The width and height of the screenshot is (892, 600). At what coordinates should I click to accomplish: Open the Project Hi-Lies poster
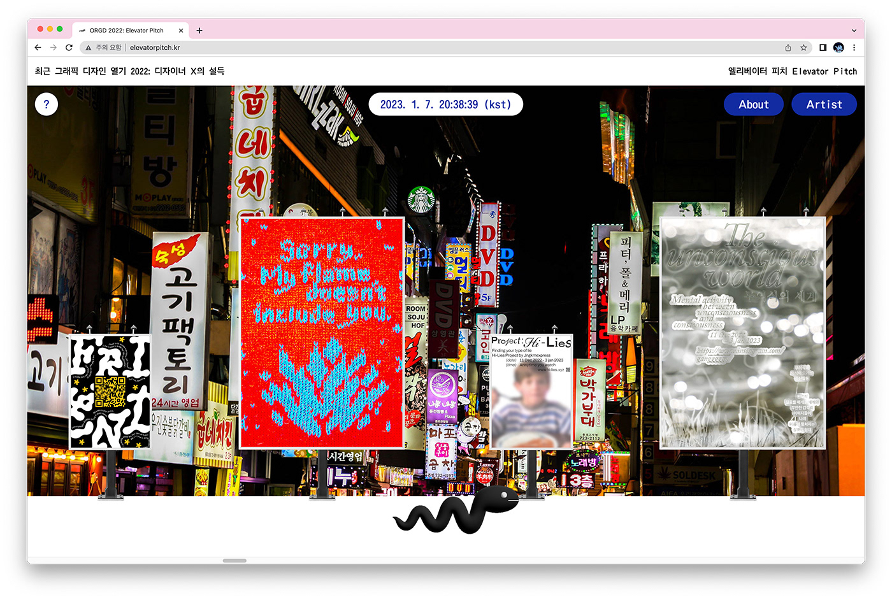pos(531,391)
